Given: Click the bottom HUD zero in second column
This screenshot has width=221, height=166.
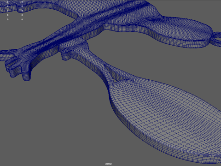Looking at the screenshot, I should [x=22, y=19].
